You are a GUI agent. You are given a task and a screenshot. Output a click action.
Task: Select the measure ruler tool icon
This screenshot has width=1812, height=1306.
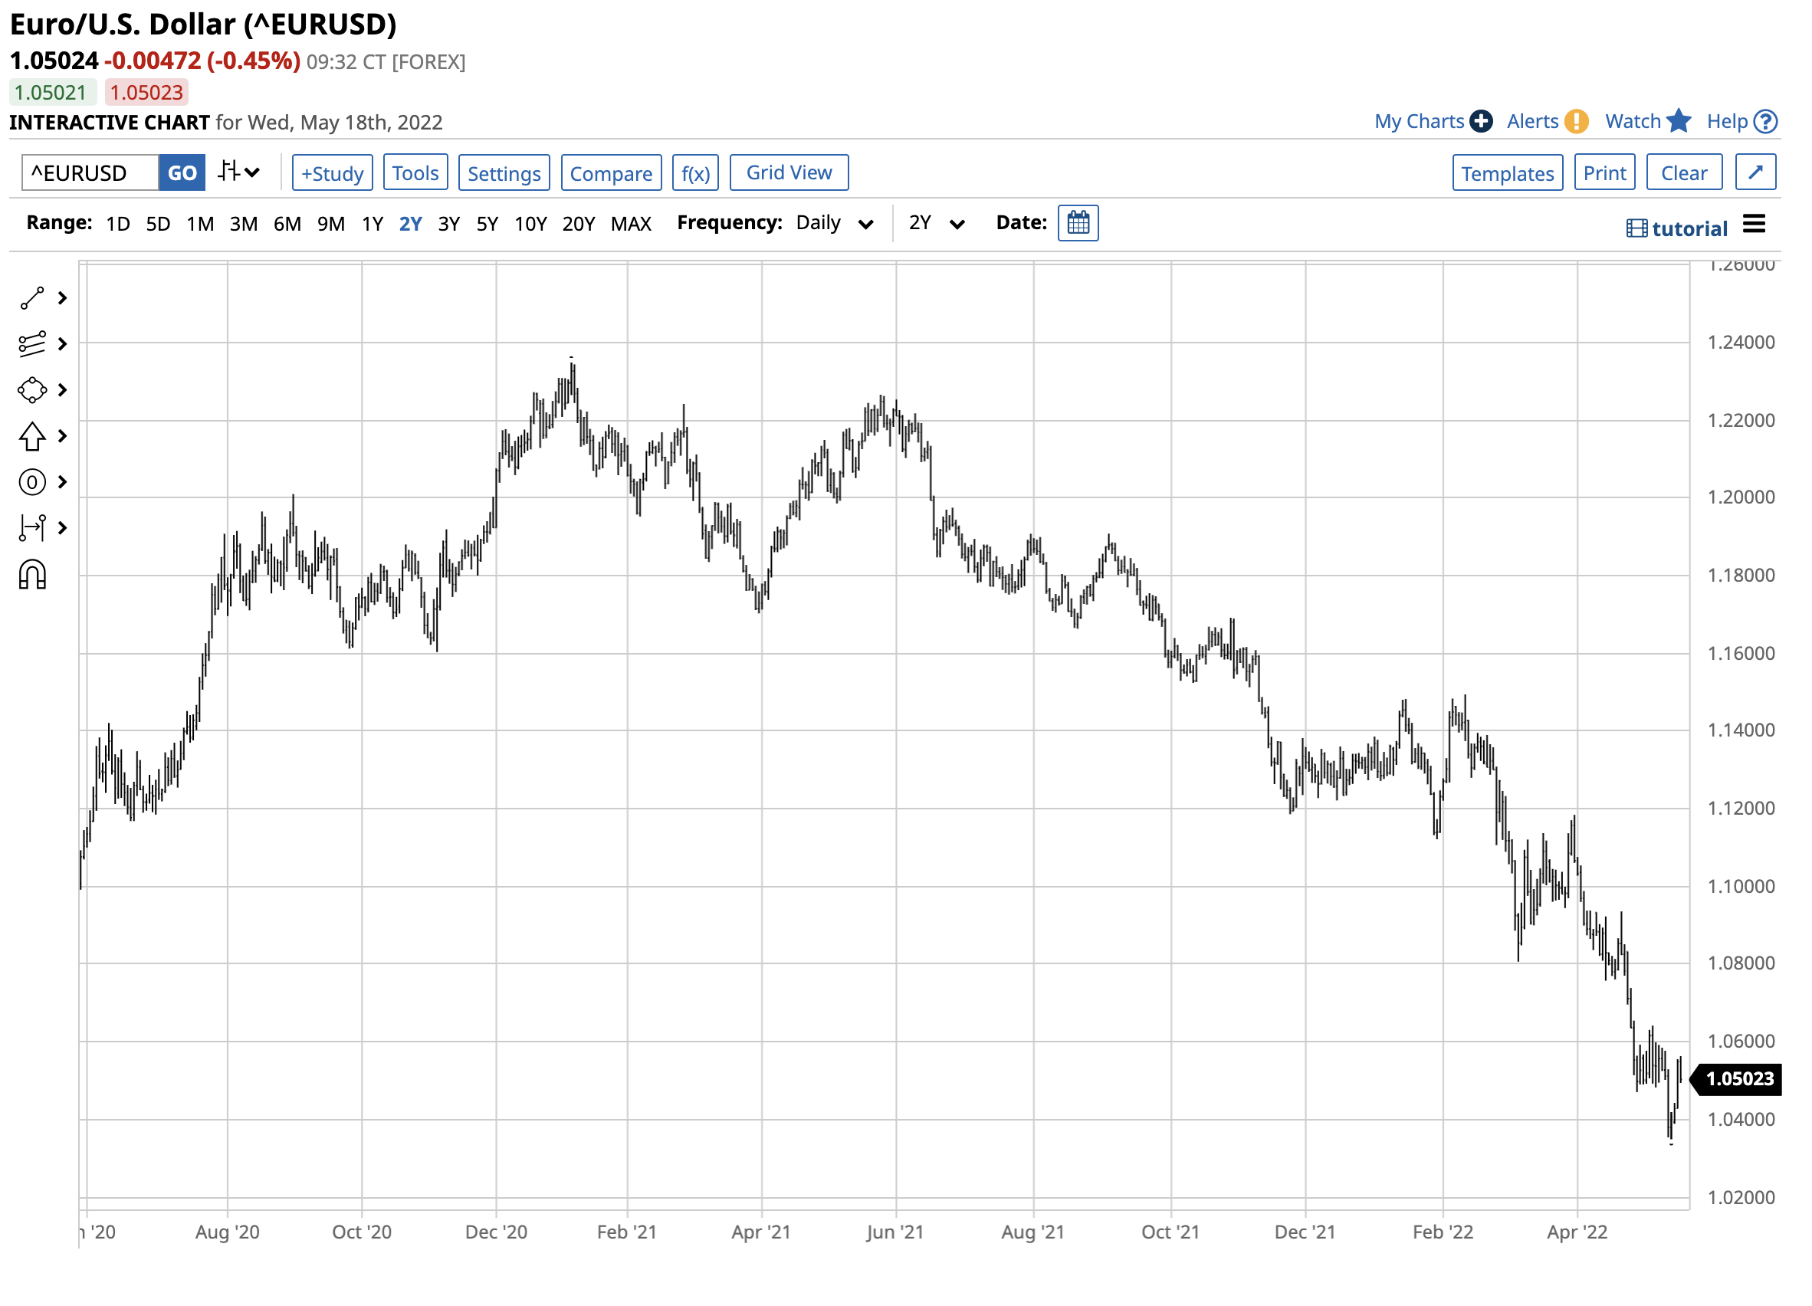tap(32, 529)
